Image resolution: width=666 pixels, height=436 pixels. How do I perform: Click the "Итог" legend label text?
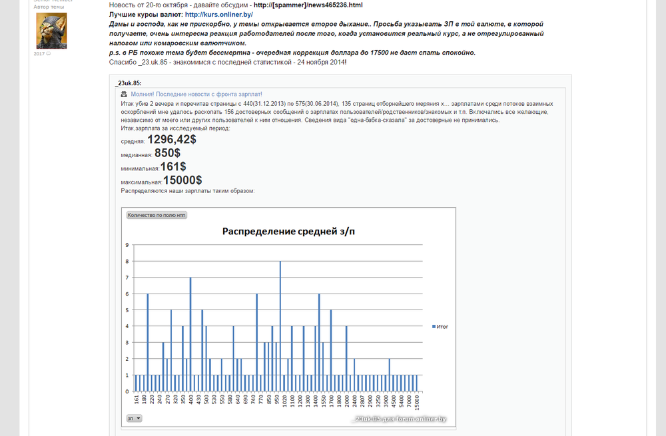443,327
